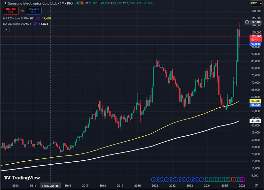This screenshot has width=264, height=190.
Task: Click the red E earnings marker
Action: click(233, 180)
